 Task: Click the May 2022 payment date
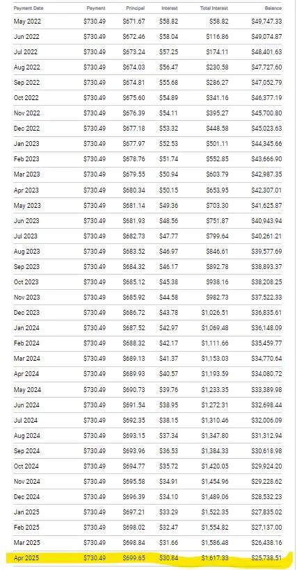[27, 22]
